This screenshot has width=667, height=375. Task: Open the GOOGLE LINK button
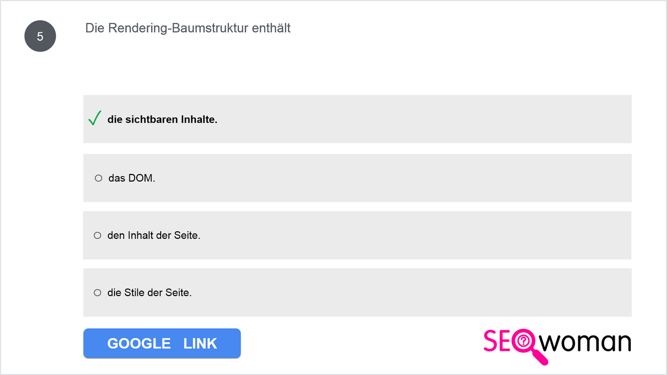tap(162, 343)
